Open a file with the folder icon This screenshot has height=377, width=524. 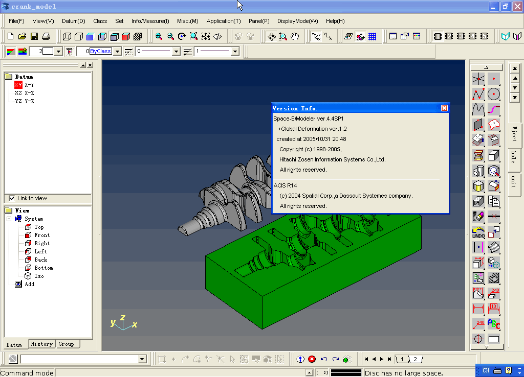click(22, 36)
